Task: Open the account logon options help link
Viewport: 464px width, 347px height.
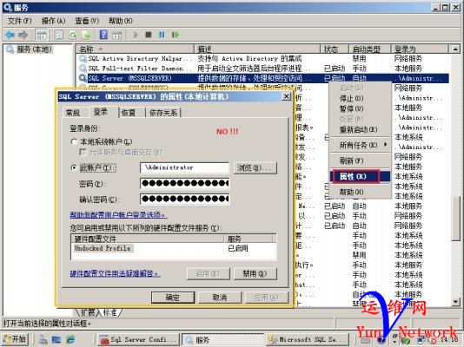Action: coord(118,215)
